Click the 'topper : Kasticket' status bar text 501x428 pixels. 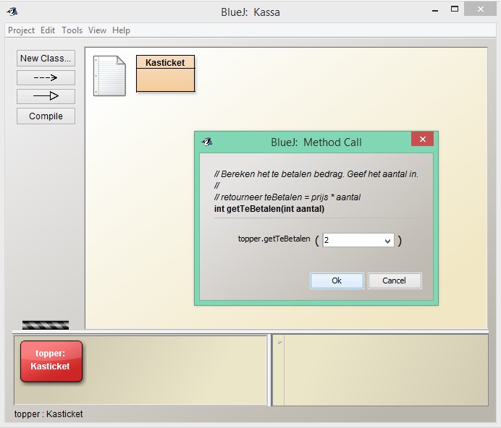pyautogui.click(x=49, y=414)
